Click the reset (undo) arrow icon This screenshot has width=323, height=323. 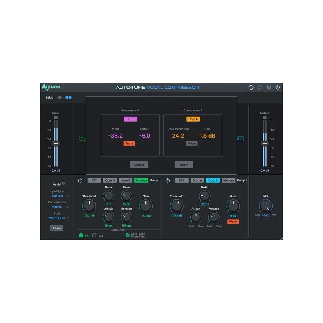coord(252,87)
